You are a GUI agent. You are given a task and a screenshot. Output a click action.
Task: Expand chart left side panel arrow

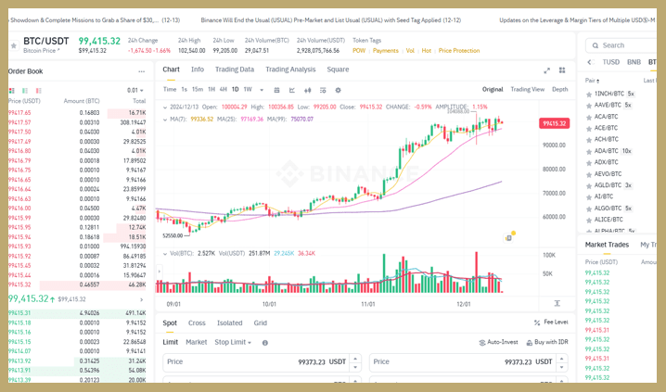[160, 272]
